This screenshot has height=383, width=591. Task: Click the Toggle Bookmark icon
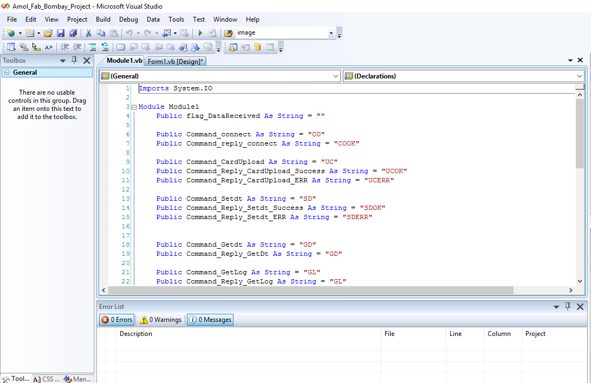[x=121, y=47]
